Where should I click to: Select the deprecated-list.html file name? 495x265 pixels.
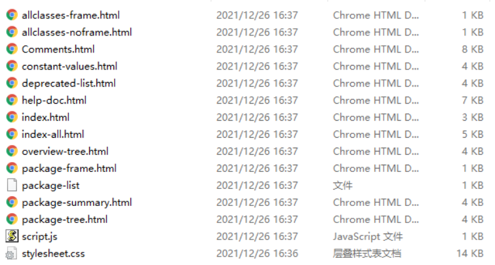[x=68, y=83]
